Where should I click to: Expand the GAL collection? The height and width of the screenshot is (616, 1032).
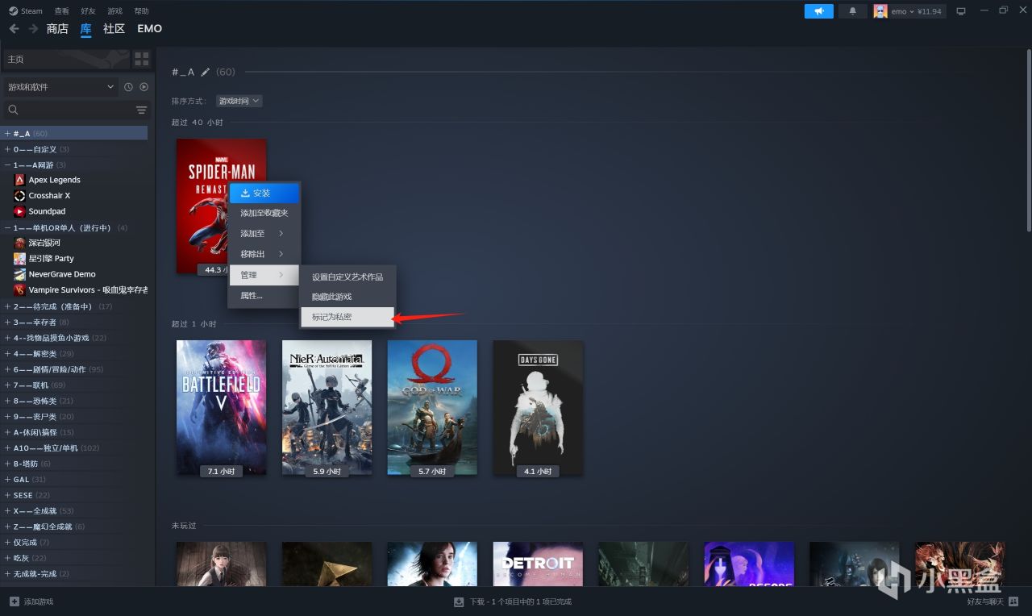click(7, 479)
